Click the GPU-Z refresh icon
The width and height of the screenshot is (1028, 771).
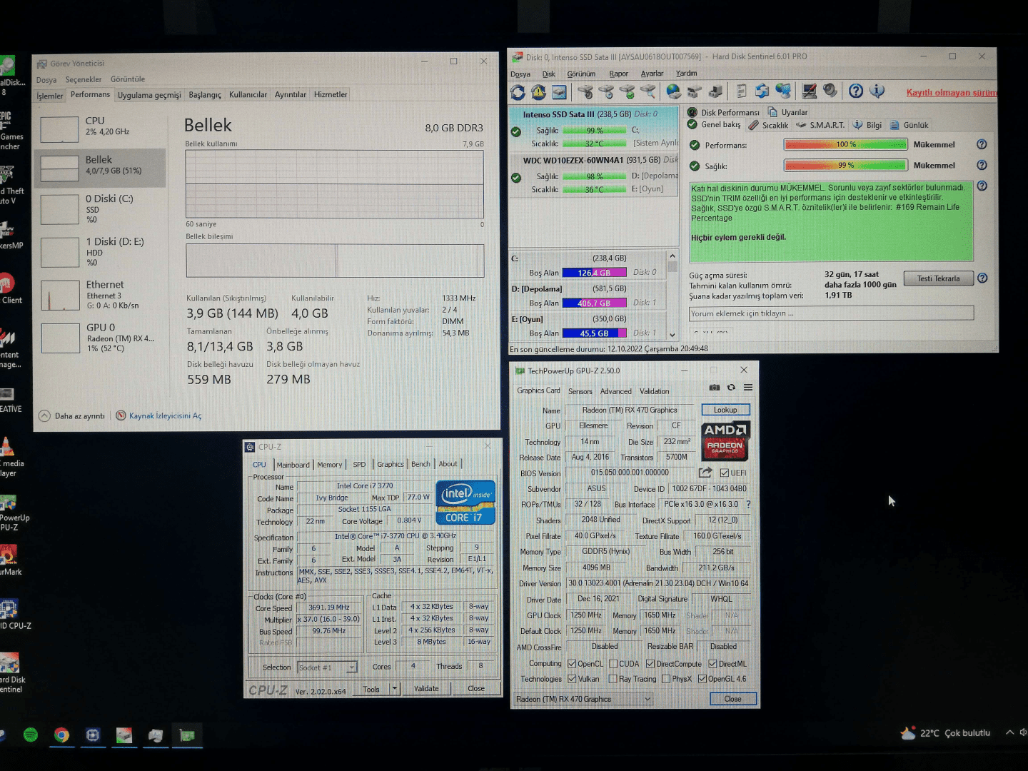[x=731, y=388]
